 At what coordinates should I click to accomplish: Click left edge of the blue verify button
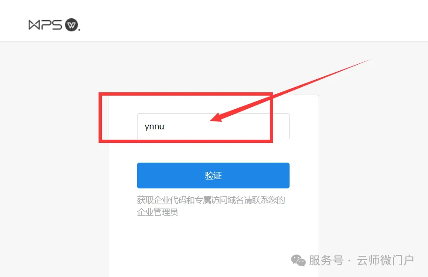[x=139, y=176]
